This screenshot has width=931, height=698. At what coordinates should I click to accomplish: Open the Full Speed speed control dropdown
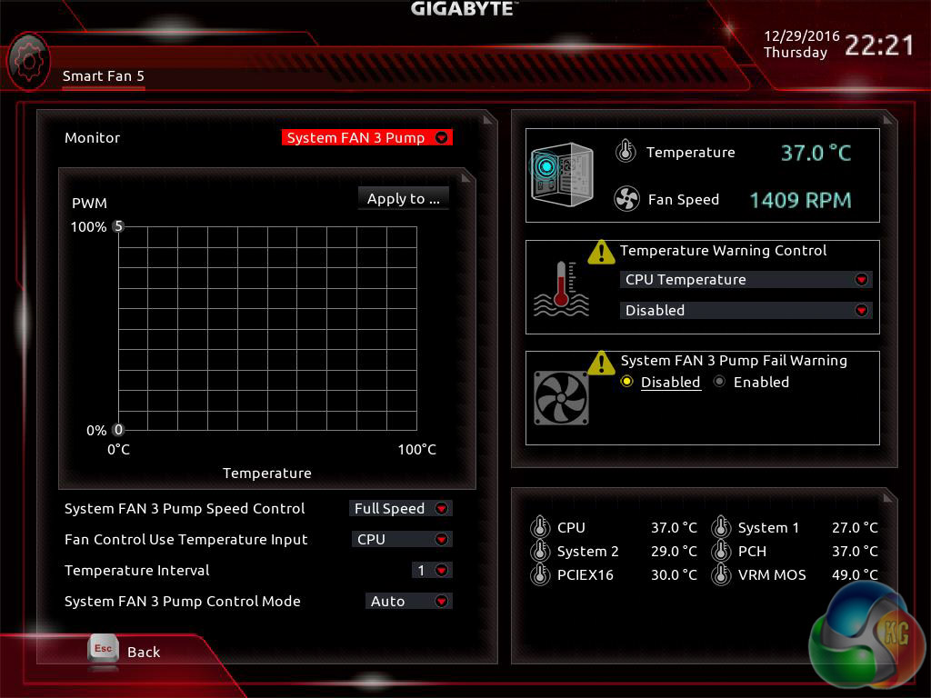pyautogui.click(x=401, y=509)
